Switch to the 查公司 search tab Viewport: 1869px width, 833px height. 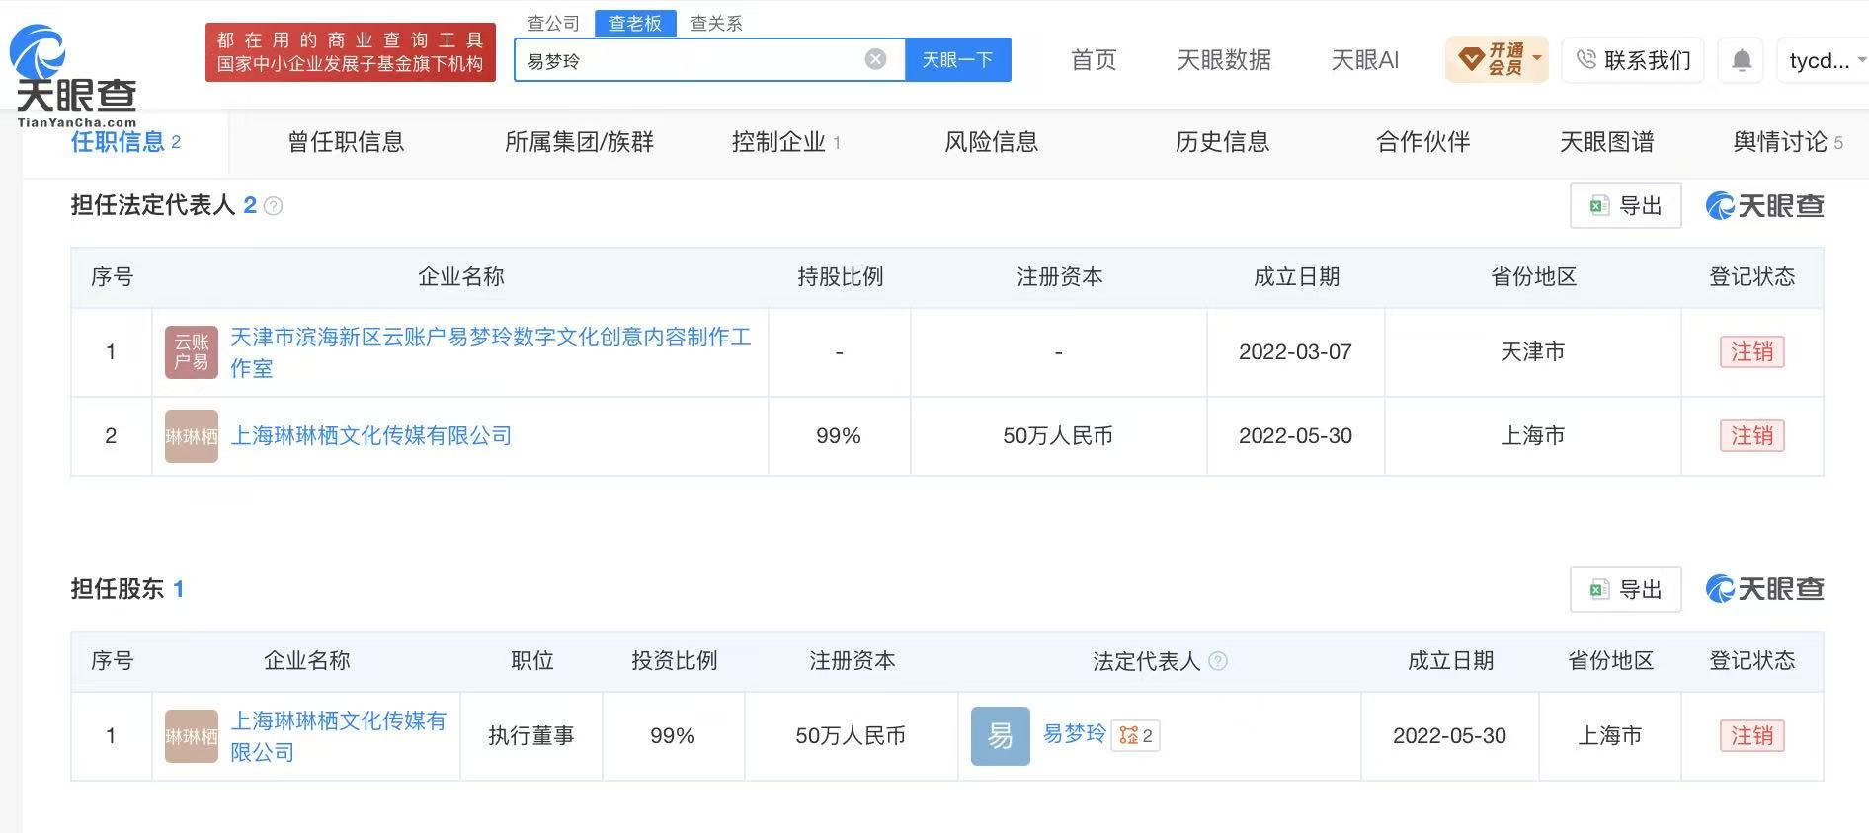(553, 23)
